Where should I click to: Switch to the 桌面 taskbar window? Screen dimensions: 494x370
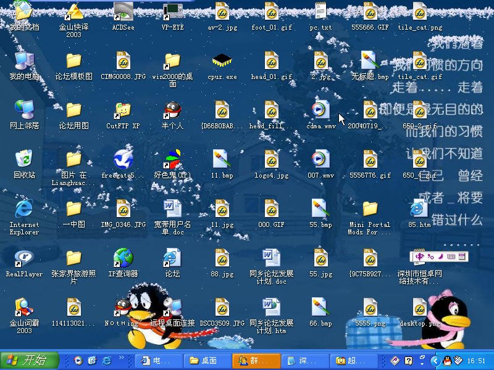tap(207, 360)
